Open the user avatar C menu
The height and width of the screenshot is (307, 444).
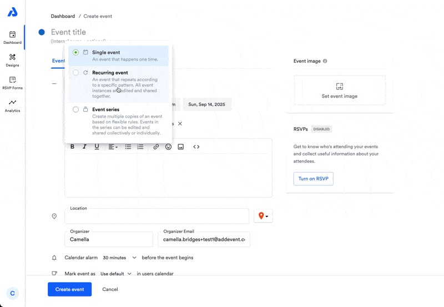coord(12,293)
